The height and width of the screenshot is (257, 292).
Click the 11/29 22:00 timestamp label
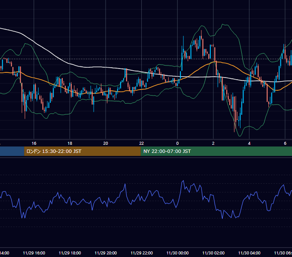click(142, 253)
